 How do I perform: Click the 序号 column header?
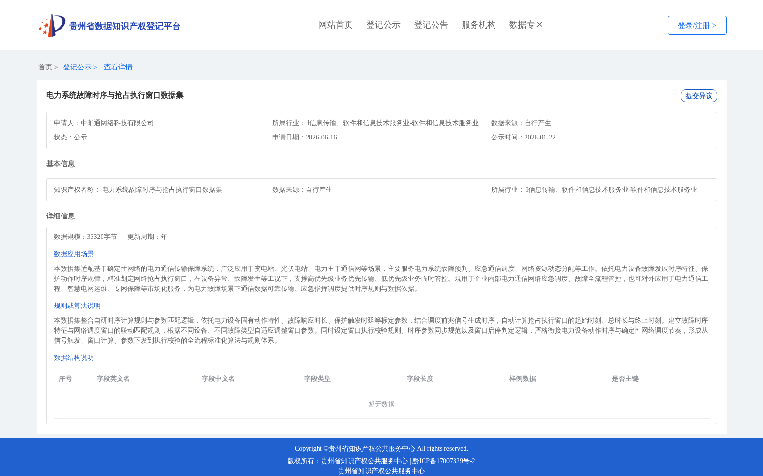click(x=65, y=378)
